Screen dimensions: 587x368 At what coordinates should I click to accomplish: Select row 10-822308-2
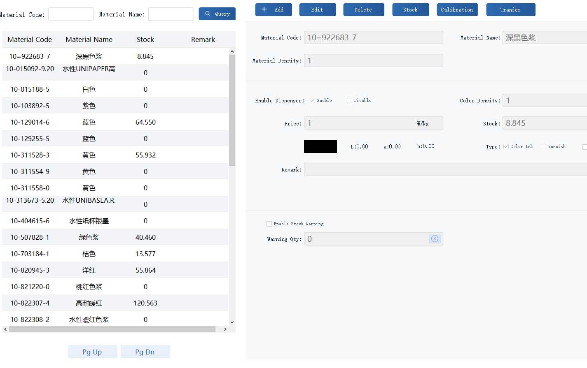(x=115, y=319)
